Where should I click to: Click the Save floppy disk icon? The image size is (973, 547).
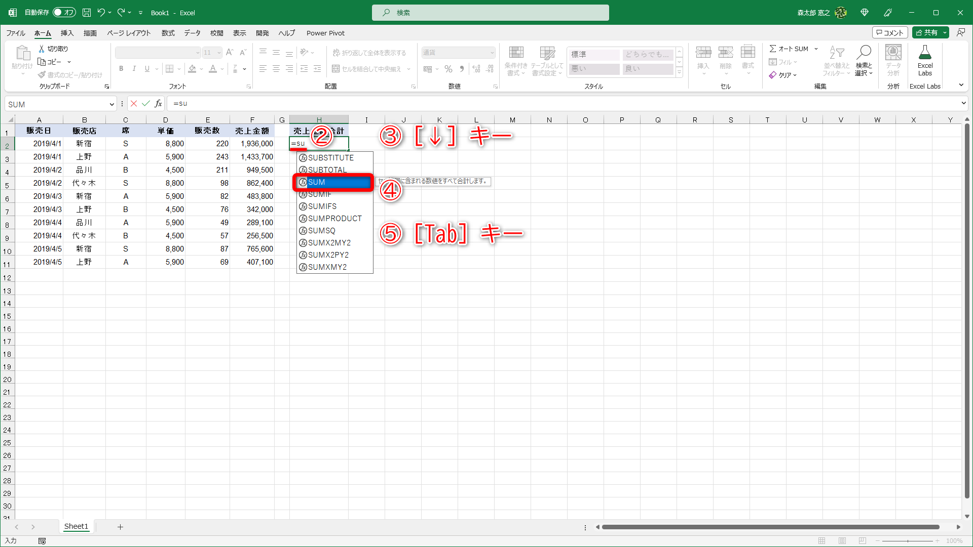[x=87, y=13]
